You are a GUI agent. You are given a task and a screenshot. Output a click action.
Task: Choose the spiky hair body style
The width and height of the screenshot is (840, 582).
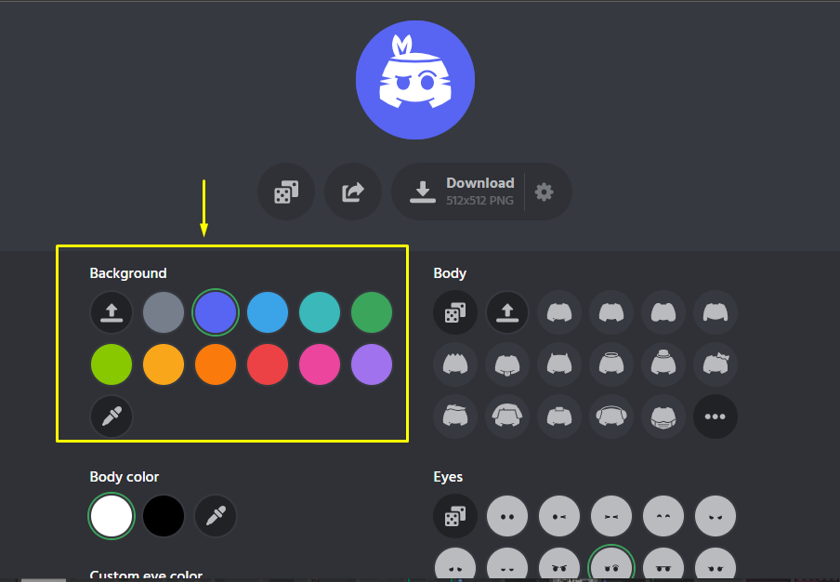454,364
